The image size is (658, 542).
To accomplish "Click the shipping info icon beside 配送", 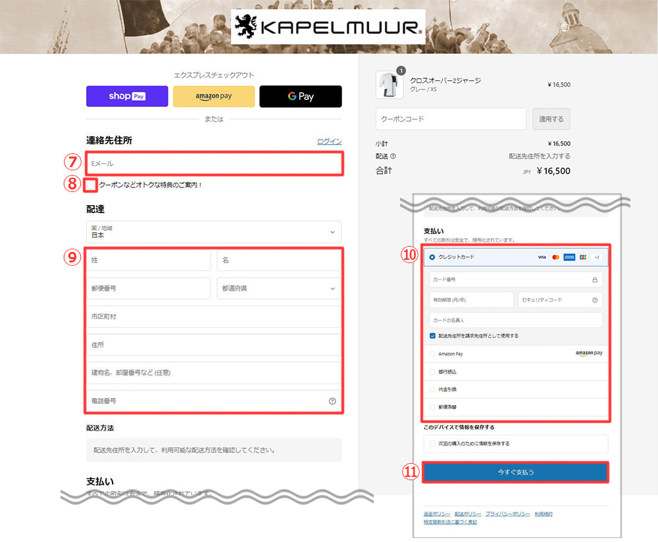I will (x=393, y=157).
